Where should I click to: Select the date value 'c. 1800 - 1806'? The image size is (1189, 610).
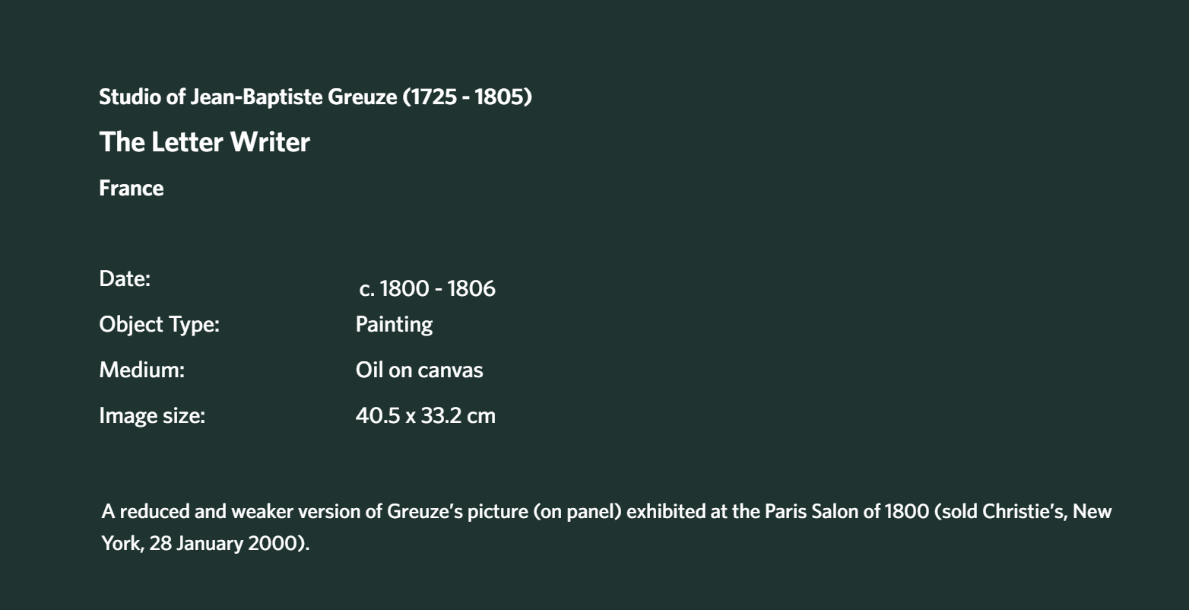[427, 289]
